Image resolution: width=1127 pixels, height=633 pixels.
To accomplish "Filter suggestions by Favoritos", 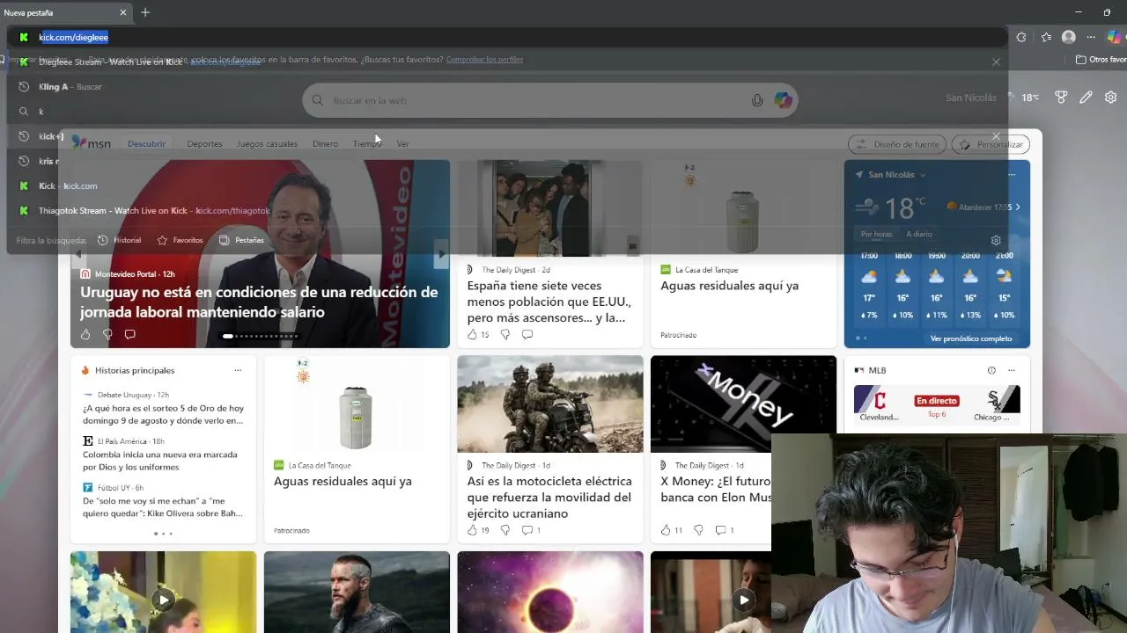I will click(180, 240).
